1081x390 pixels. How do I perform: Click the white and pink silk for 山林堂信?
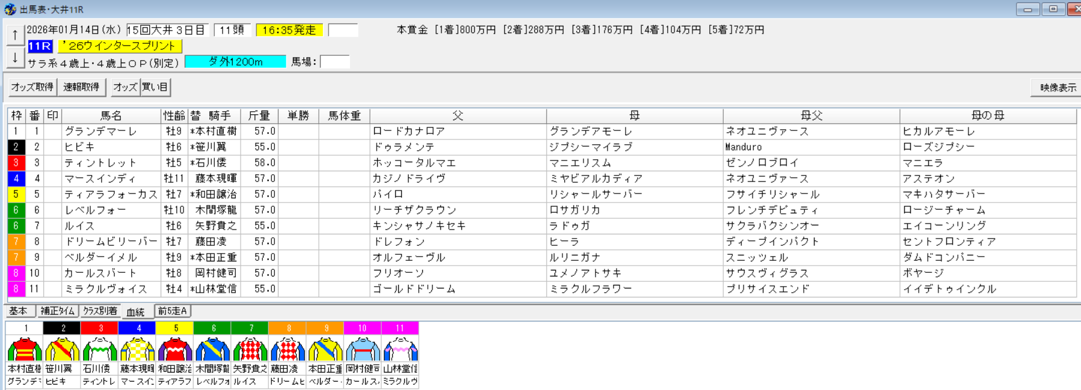pyautogui.click(x=400, y=349)
